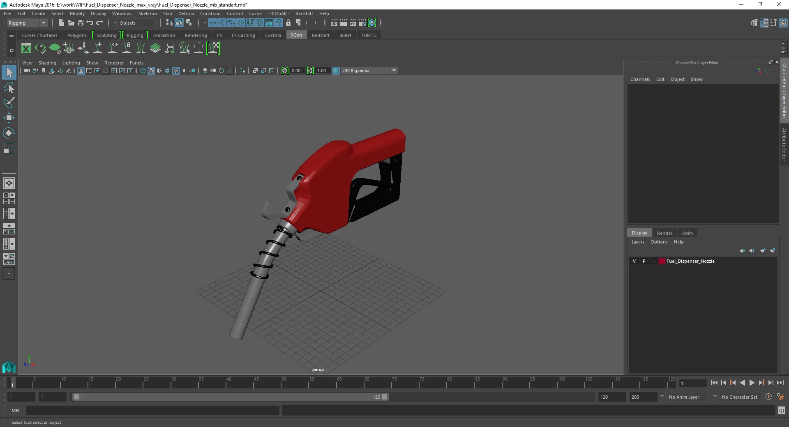This screenshot has height=427, width=789.
Task: Switch to the Render layer tab
Action: click(x=664, y=233)
